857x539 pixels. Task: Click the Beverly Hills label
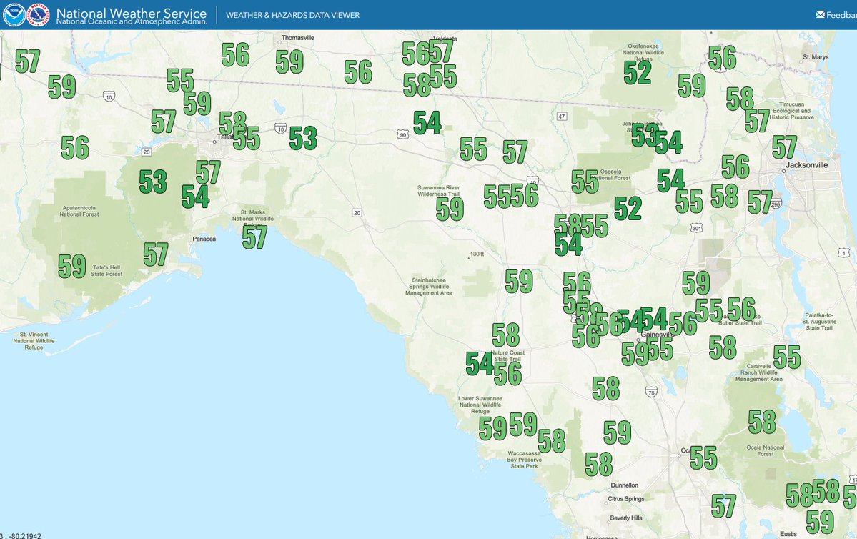tap(626, 518)
